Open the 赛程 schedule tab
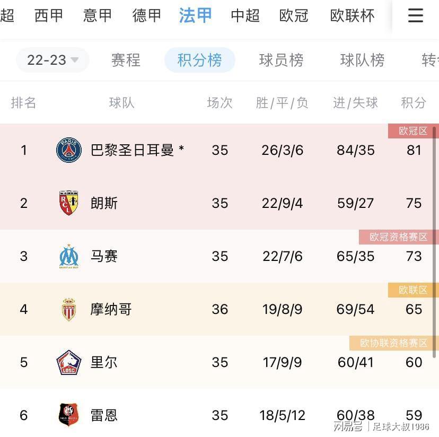This screenshot has height=437, width=439. [126, 60]
